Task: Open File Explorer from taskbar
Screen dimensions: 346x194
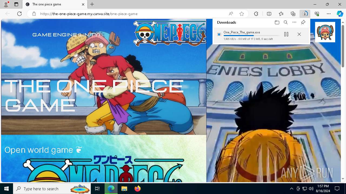Action: pyautogui.click(x=124, y=189)
